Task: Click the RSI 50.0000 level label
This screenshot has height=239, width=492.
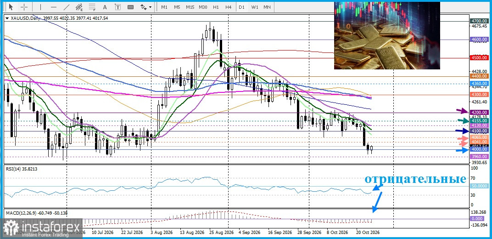Action: coord(479,186)
